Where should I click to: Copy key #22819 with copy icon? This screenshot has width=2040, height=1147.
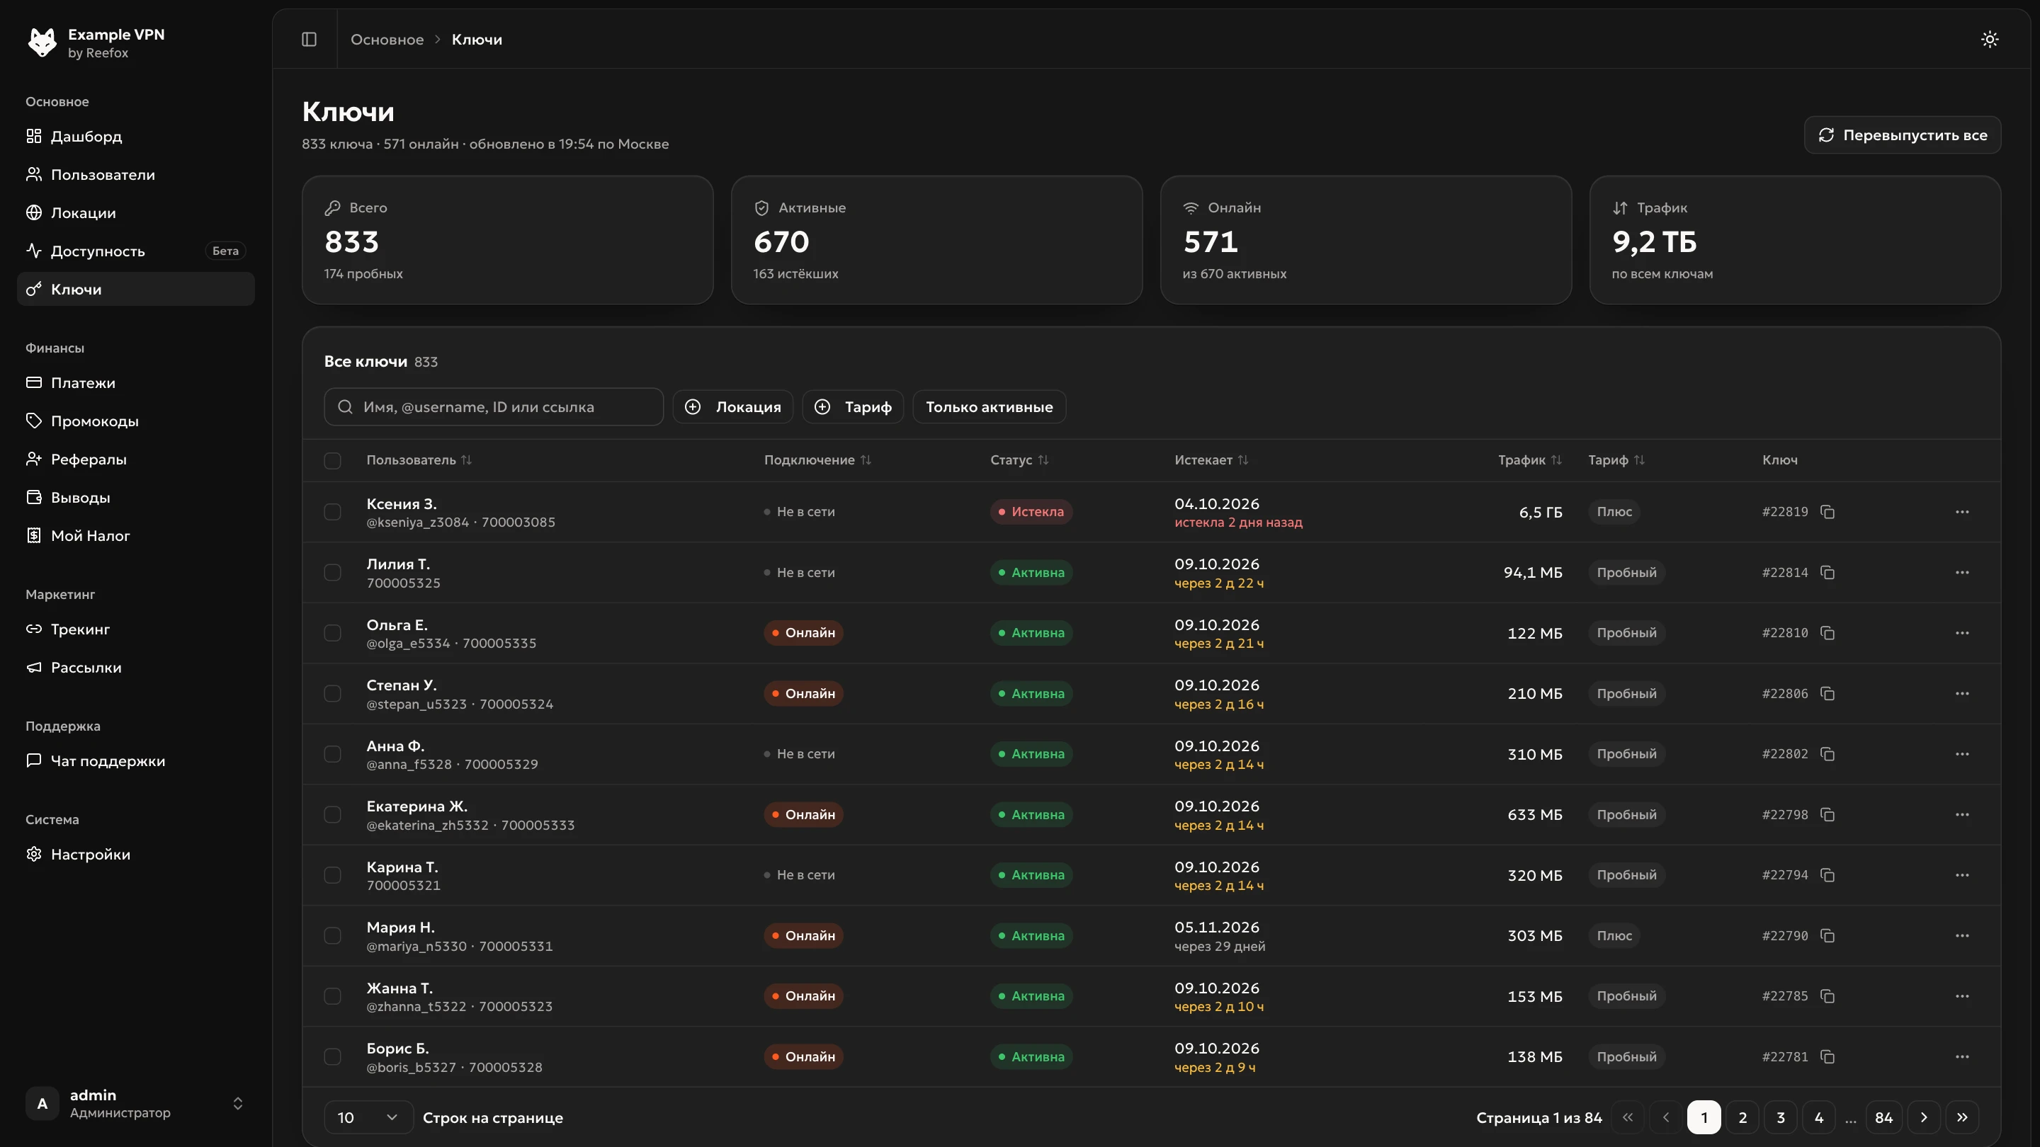1827,512
